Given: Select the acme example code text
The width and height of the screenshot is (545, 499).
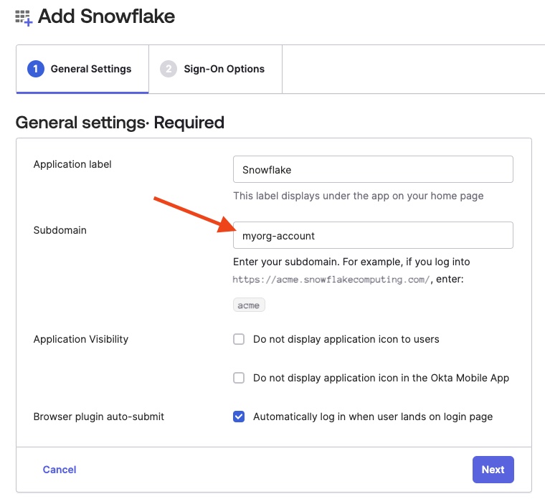Looking at the screenshot, I should (x=249, y=305).
